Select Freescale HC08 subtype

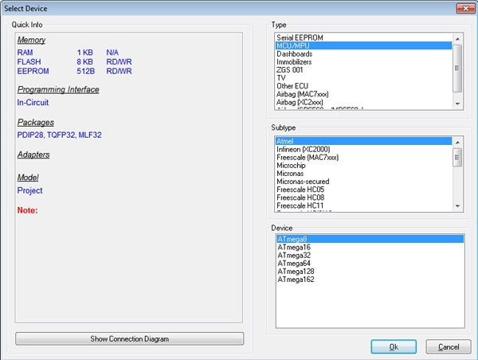point(300,198)
